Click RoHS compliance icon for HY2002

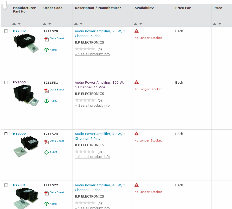tap(47, 50)
